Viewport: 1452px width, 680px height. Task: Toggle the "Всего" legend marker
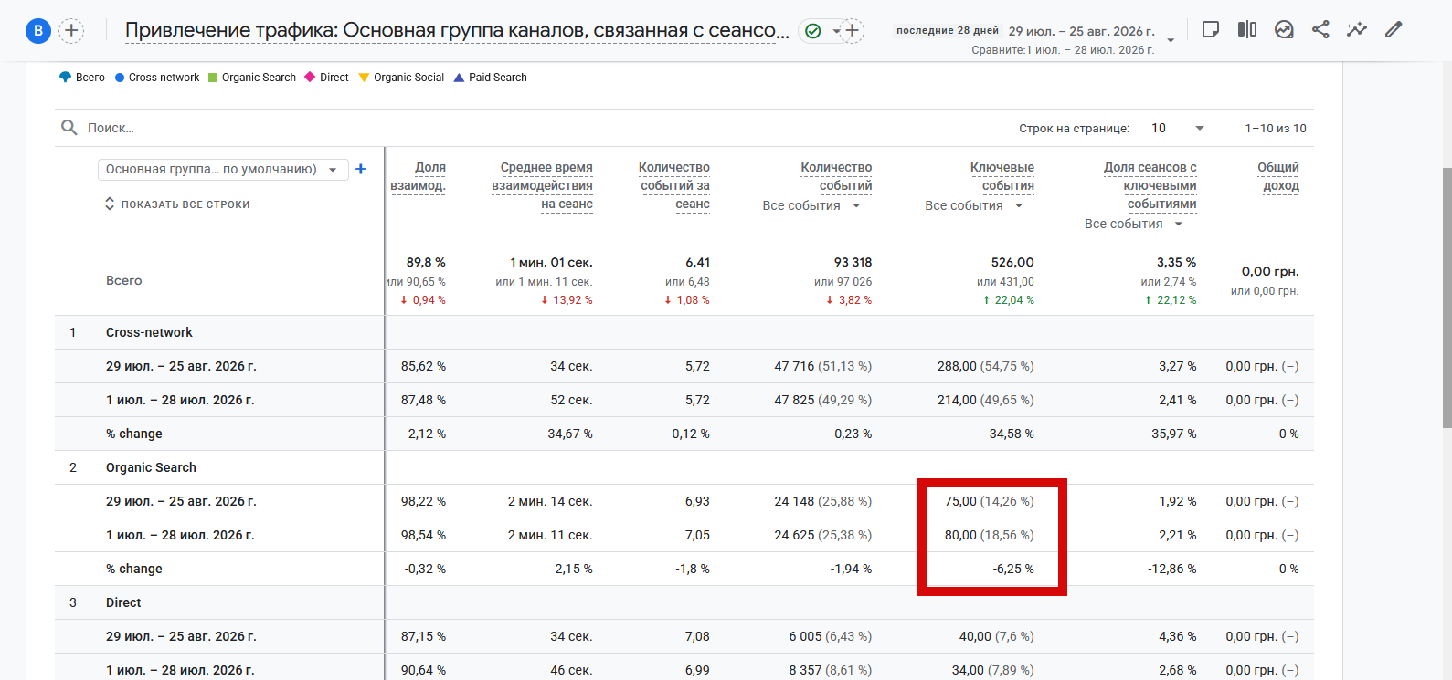point(65,78)
